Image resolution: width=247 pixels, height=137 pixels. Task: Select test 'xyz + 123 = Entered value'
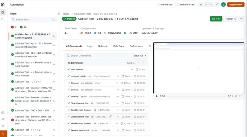[33, 45]
